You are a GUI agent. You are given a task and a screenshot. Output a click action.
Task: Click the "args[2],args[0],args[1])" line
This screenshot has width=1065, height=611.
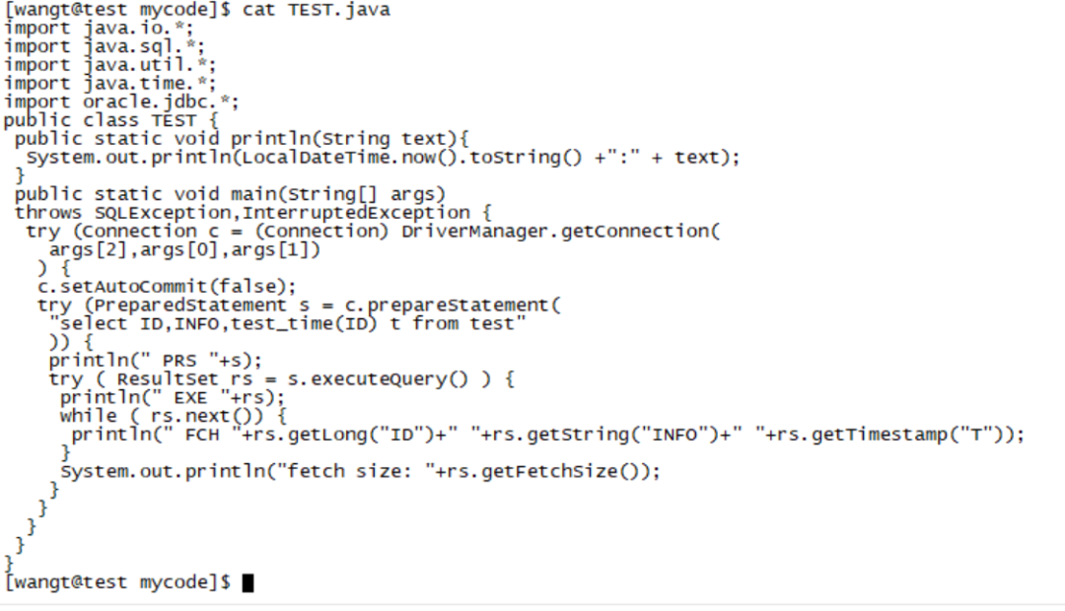tap(185, 250)
